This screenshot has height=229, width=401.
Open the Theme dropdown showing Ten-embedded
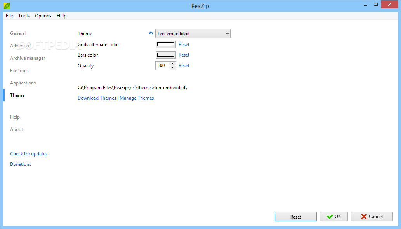click(x=193, y=33)
